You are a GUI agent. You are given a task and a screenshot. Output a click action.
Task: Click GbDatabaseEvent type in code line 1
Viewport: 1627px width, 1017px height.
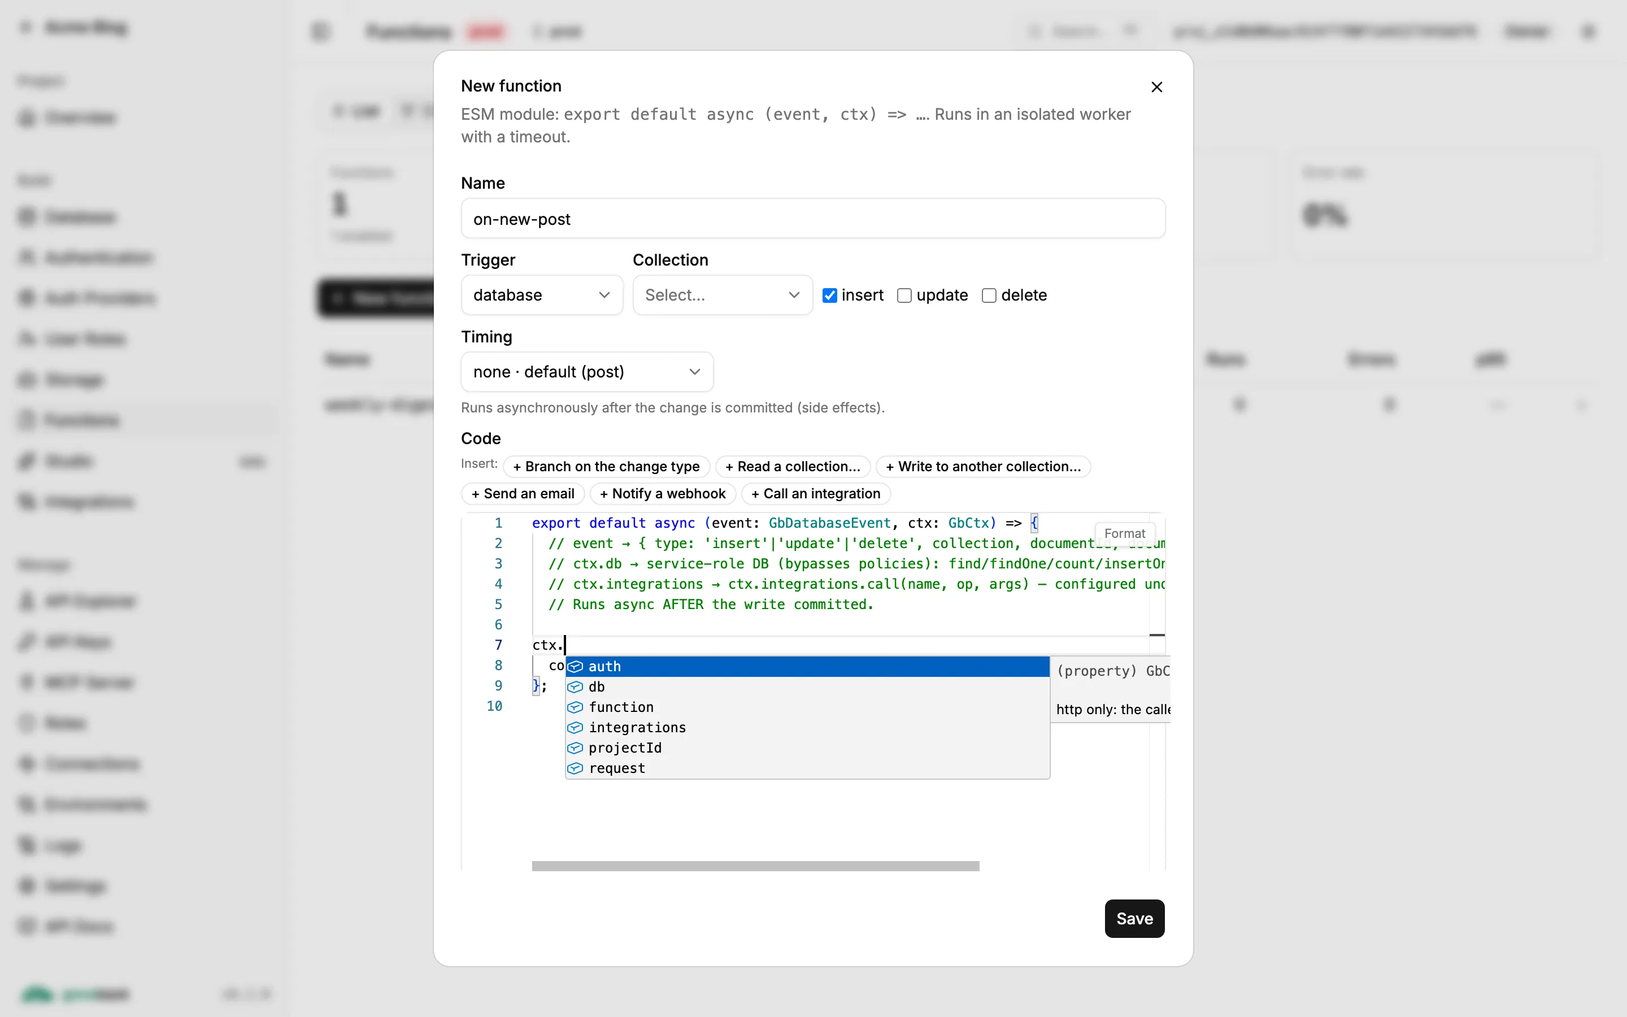tap(830, 523)
